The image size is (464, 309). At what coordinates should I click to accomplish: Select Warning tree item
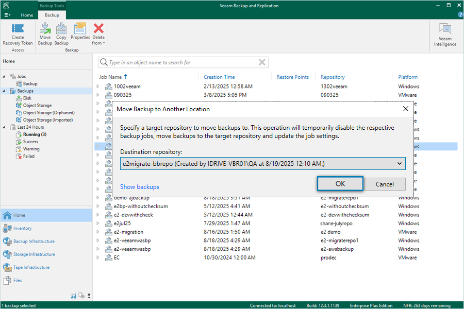(31, 149)
